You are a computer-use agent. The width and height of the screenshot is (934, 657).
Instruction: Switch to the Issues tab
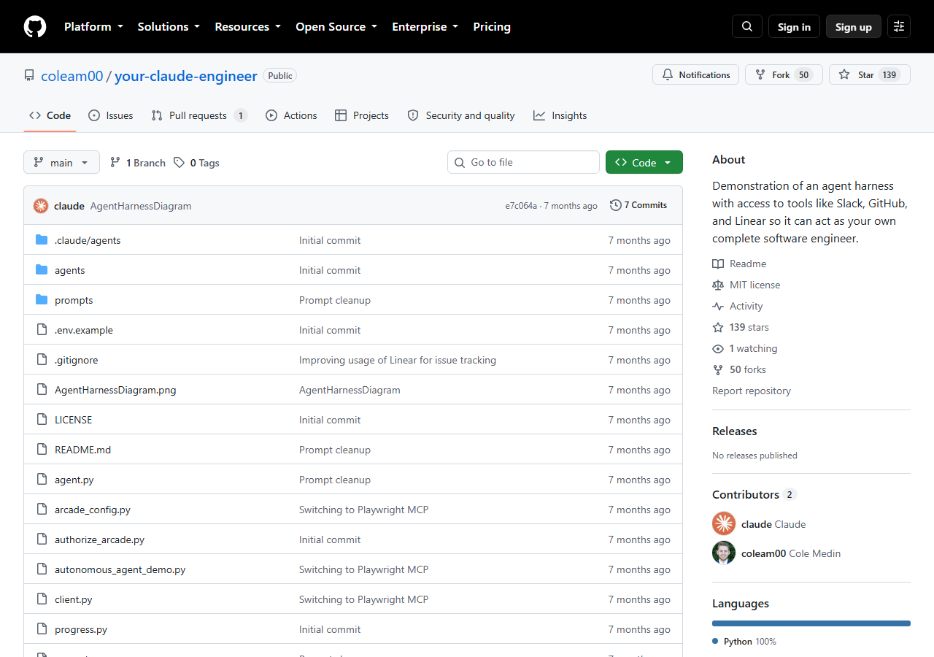point(111,115)
